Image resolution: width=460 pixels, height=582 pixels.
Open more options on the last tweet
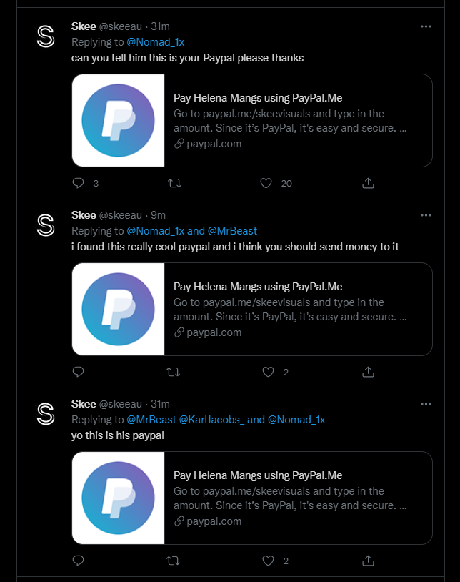(426, 404)
